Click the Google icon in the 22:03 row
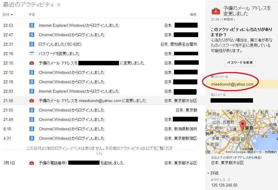Image resolution: width=278 pixels, height=190 pixels. pyautogui.click(x=32, y=91)
